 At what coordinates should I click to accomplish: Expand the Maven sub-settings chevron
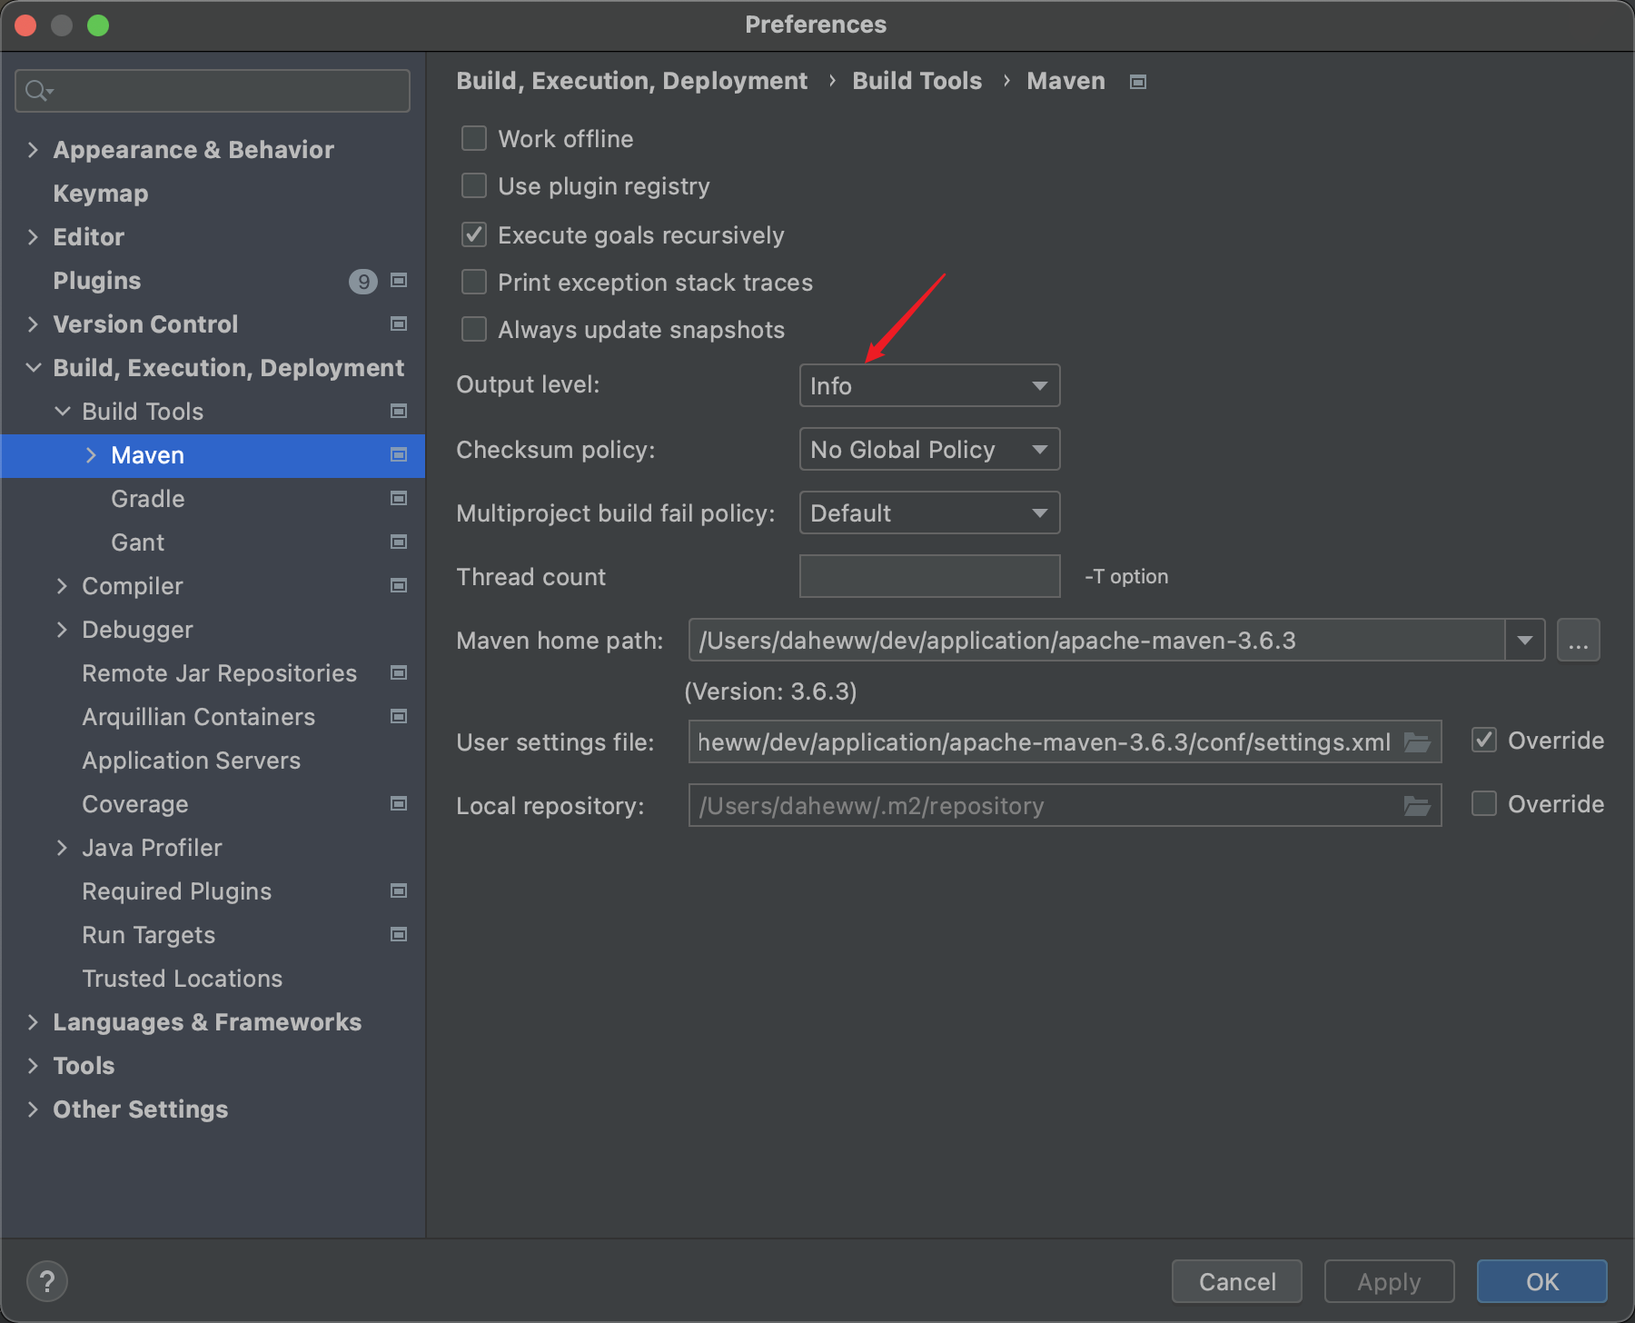(x=92, y=455)
